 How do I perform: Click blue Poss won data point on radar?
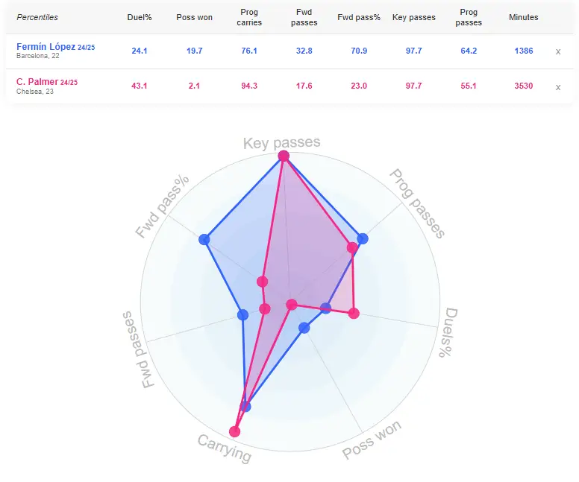[304, 328]
